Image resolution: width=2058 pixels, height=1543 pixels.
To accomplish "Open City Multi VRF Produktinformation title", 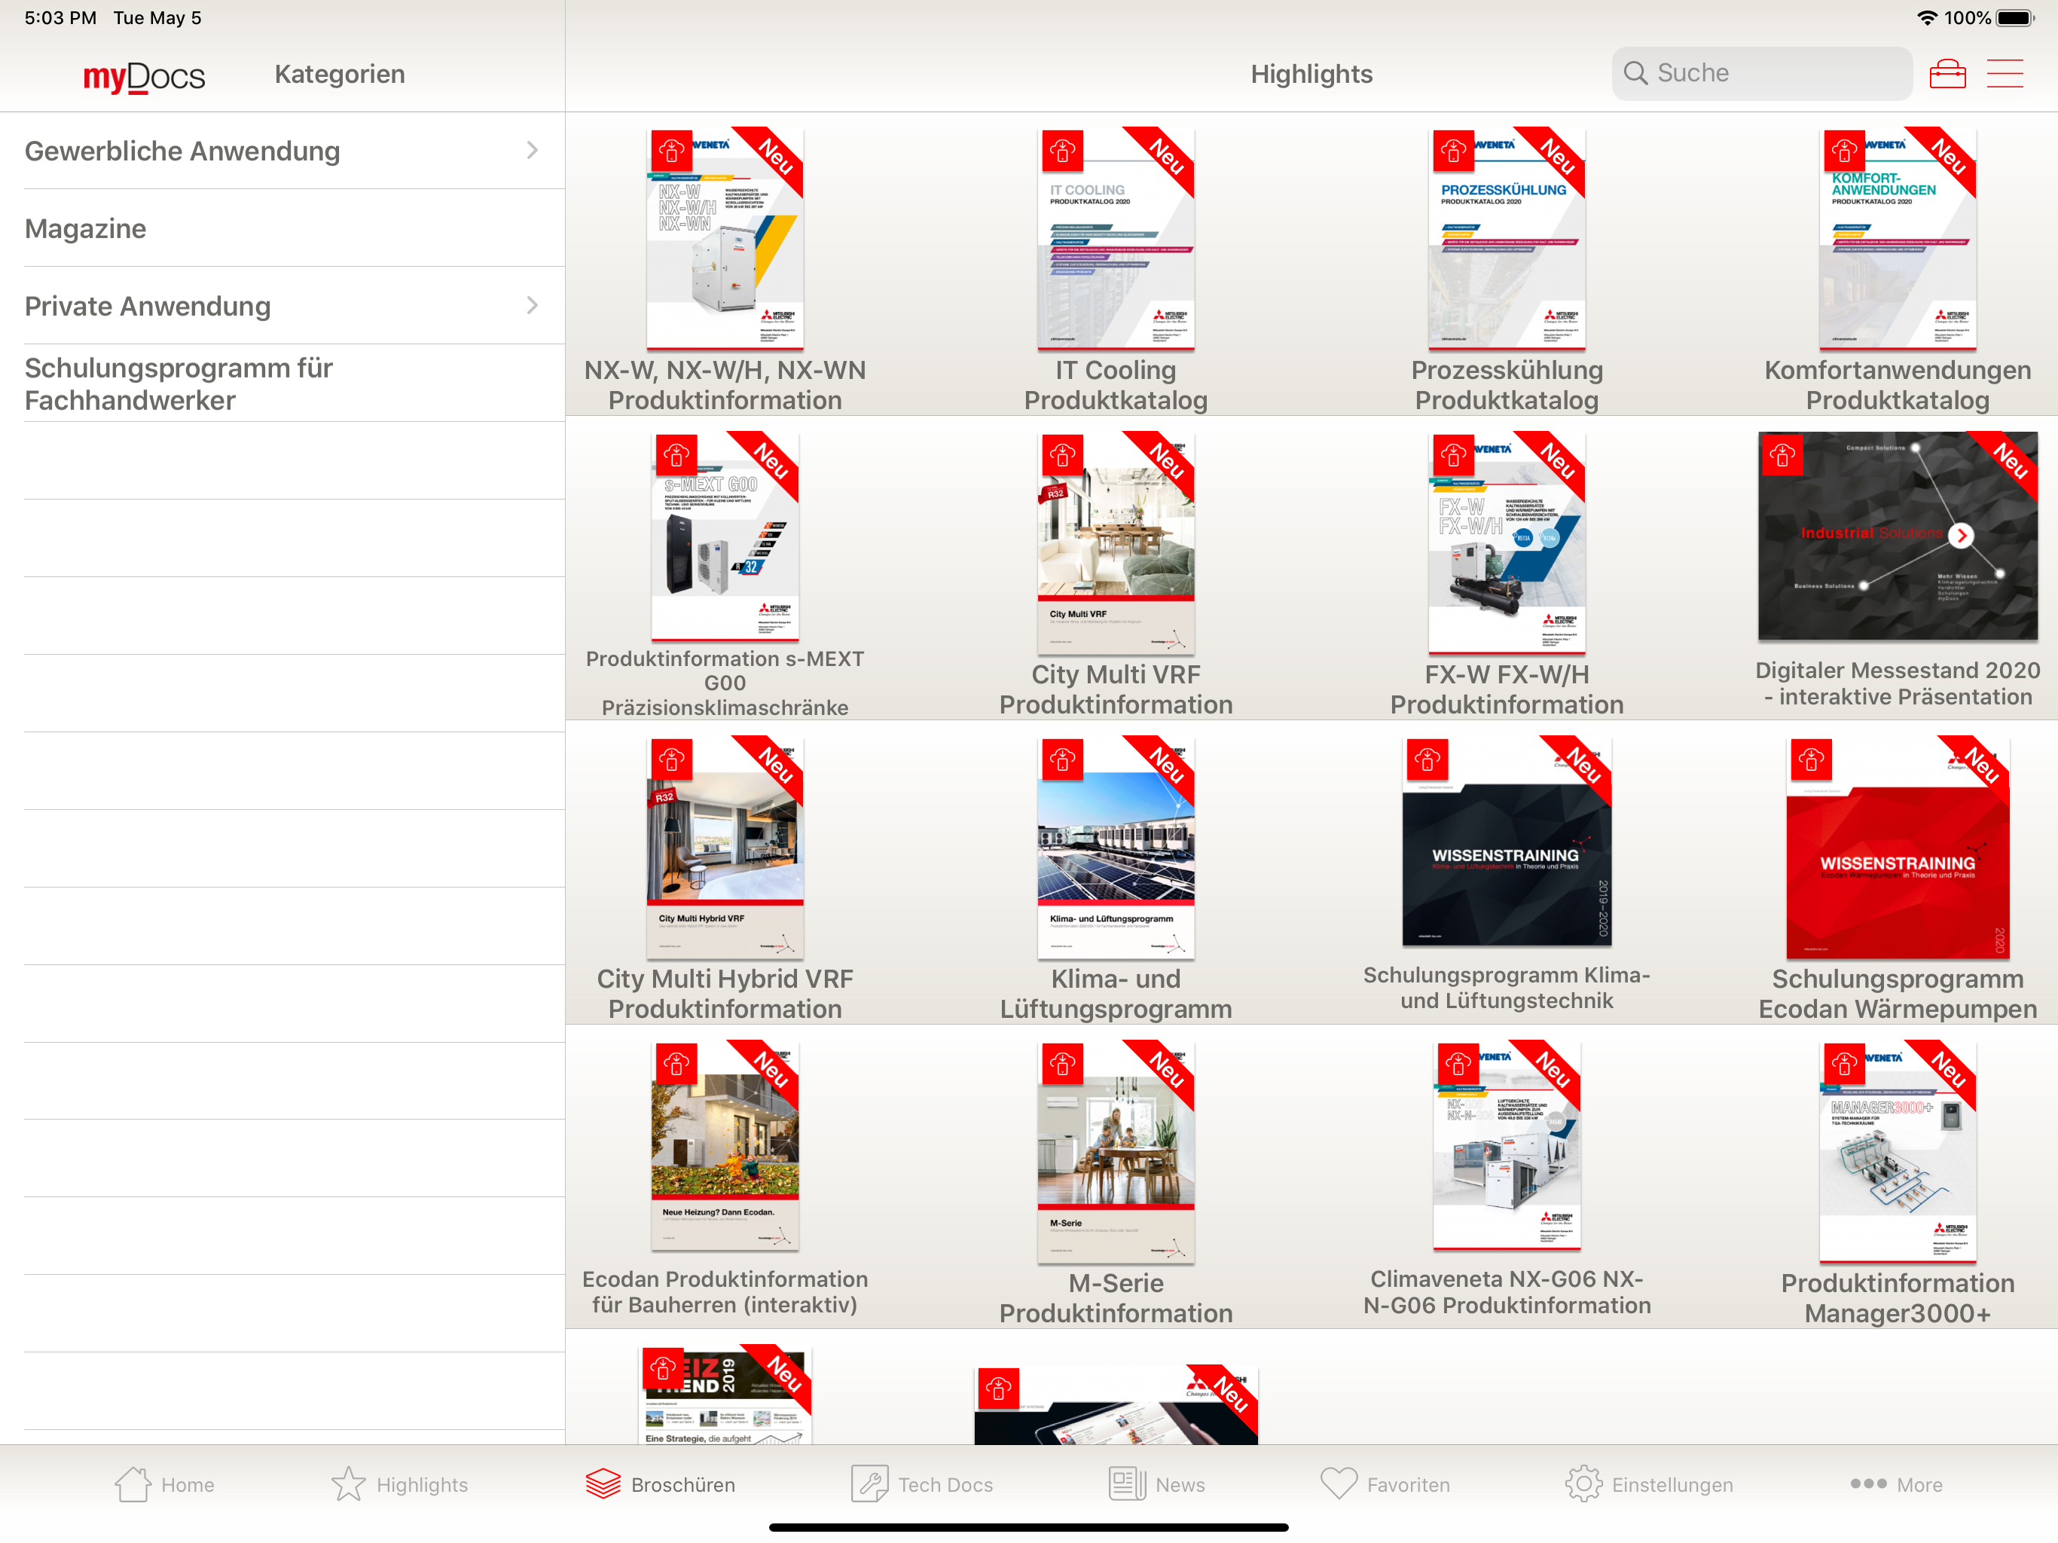I will click(1116, 689).
